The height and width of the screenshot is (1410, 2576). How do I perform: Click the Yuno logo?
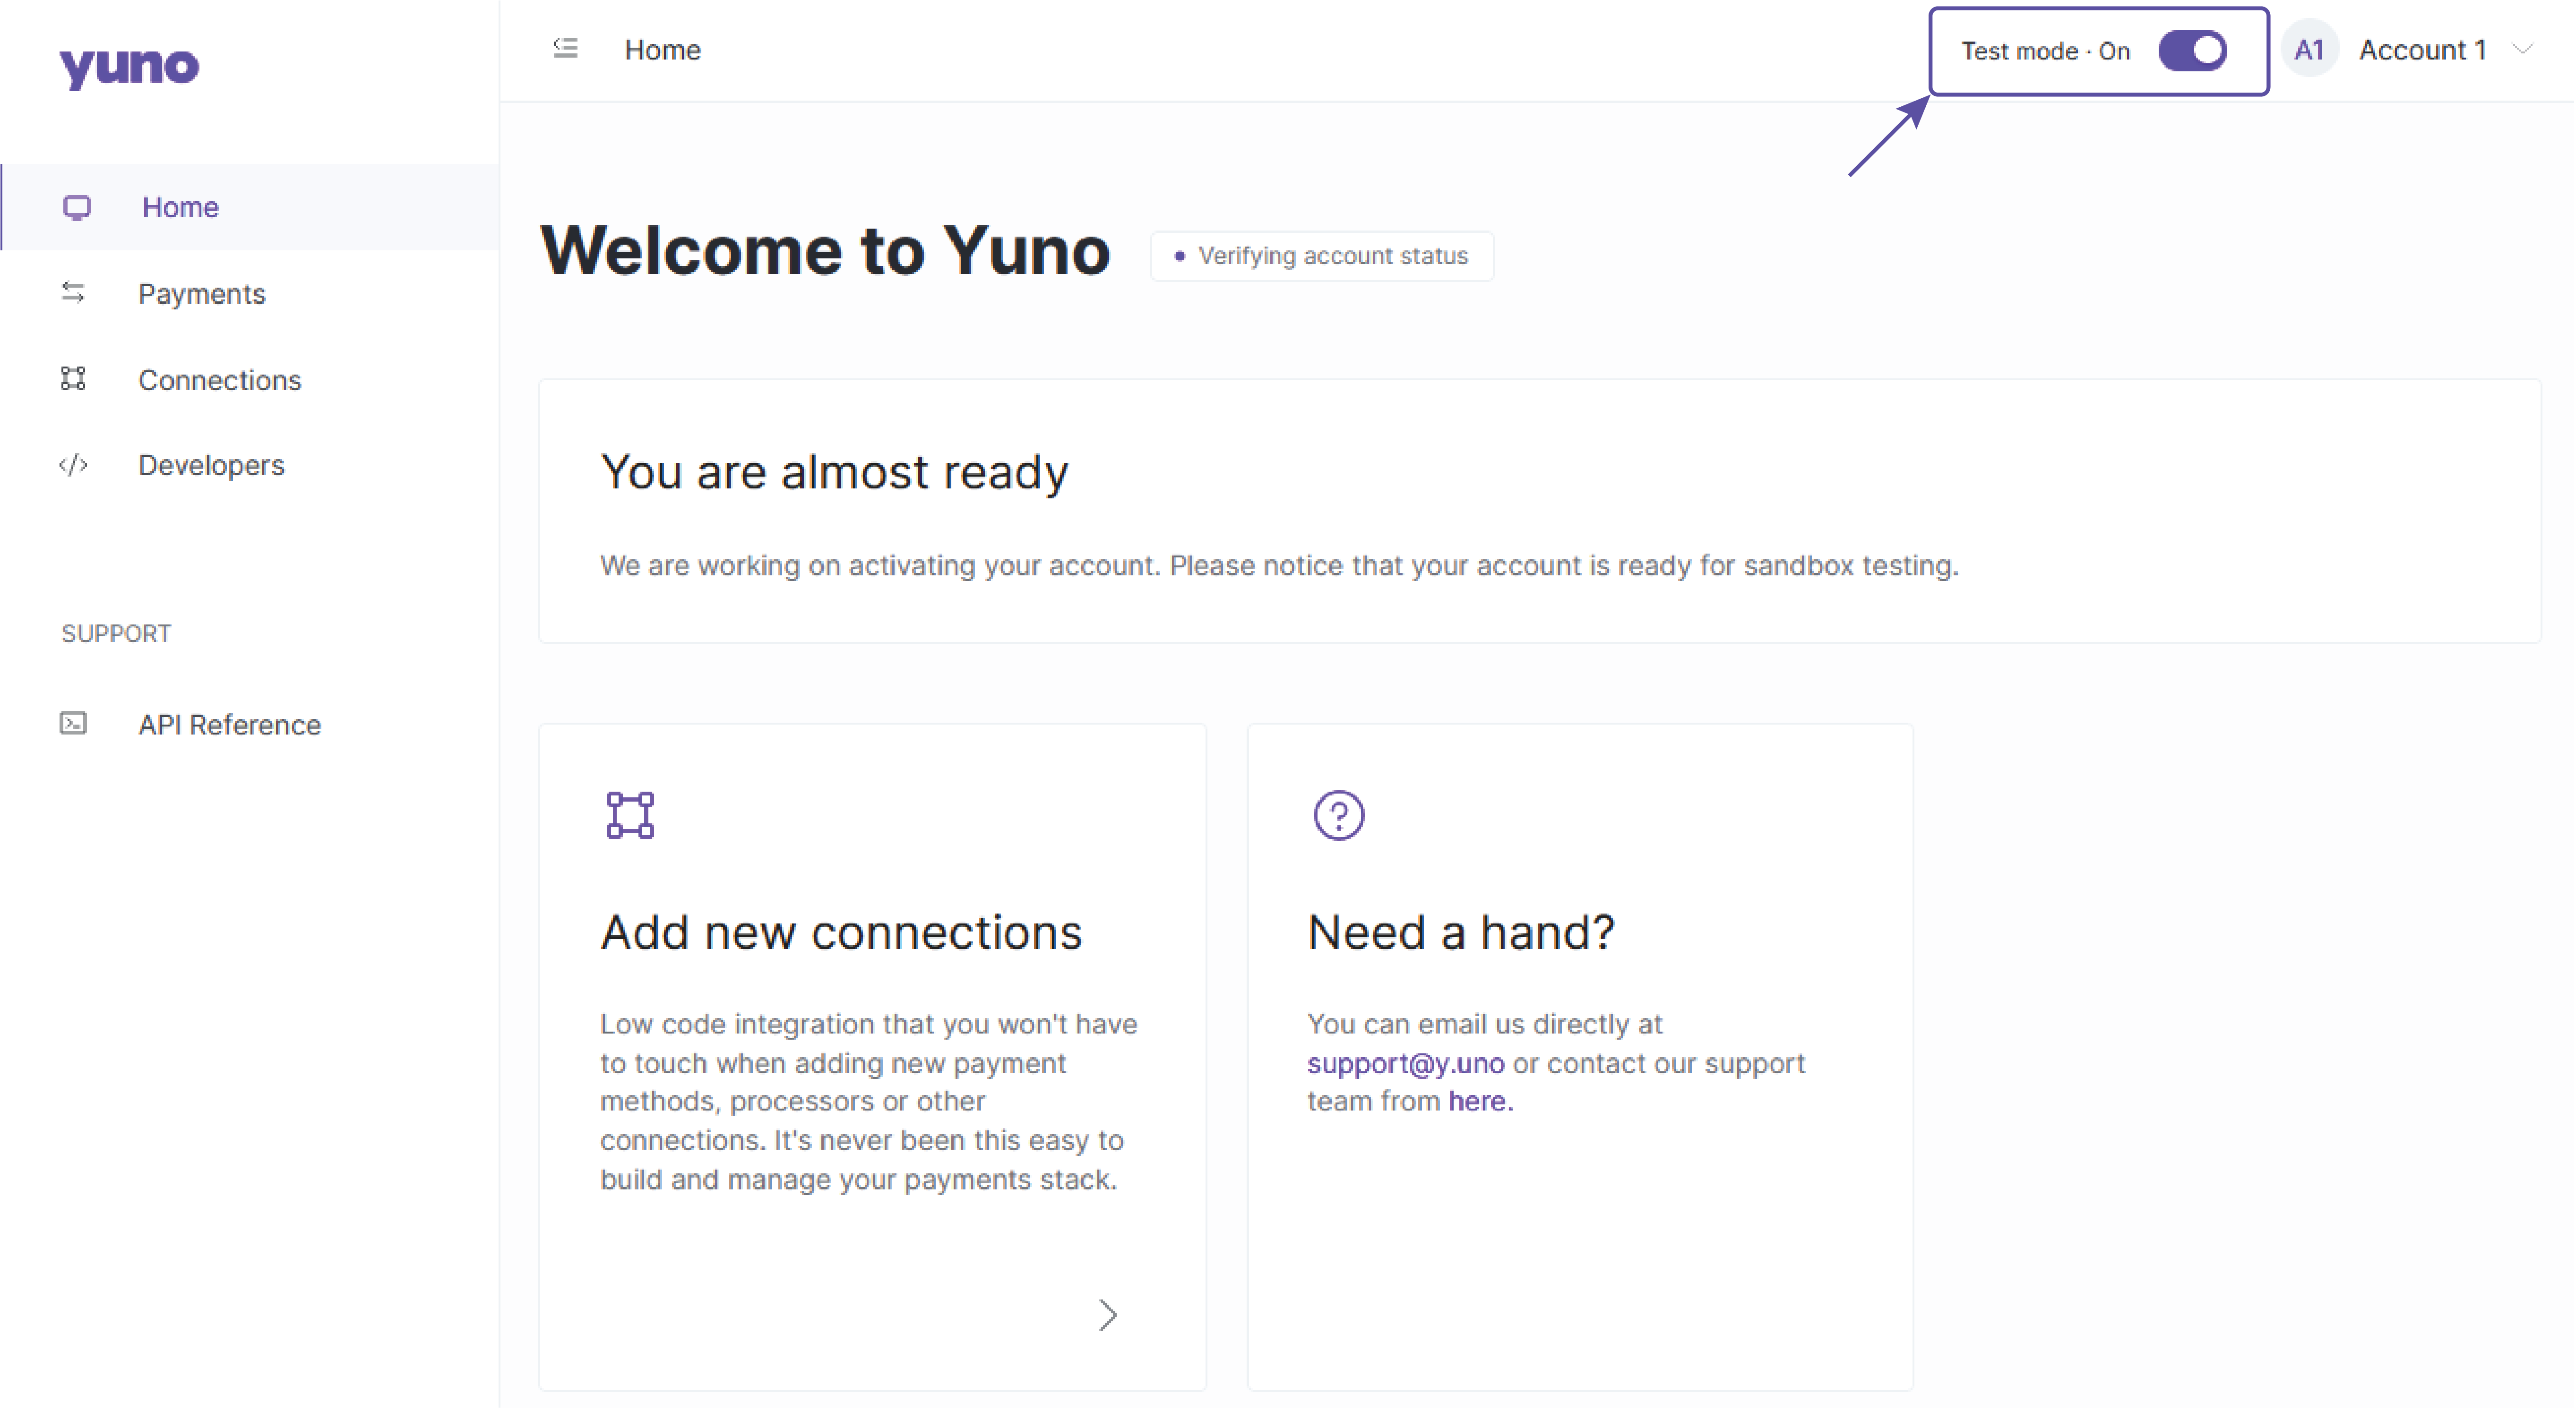129,67
